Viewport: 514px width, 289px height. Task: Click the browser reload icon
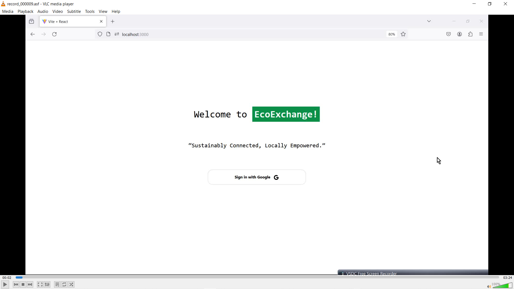54,34
